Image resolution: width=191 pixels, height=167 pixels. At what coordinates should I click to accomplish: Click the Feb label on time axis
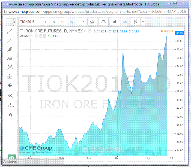pos(89,159)
